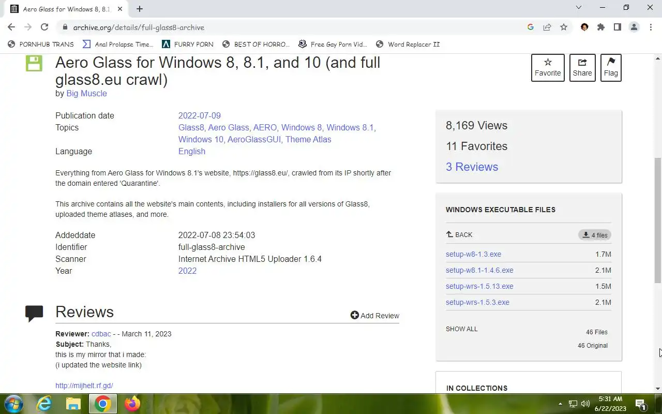662x414 pixels.
Task: Click the volume icon in the system tray
Action: (585, 404)
